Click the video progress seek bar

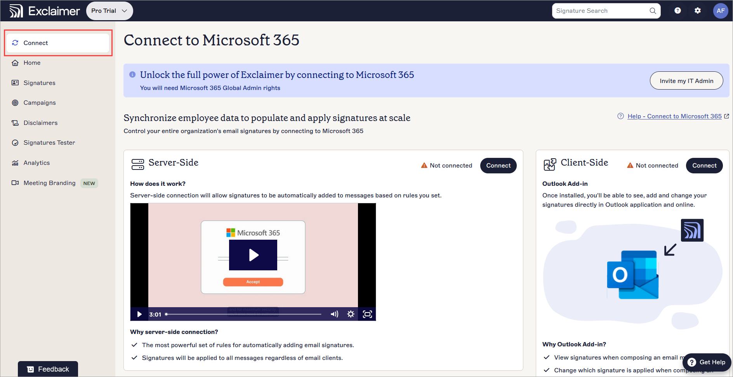click(244, 314)
